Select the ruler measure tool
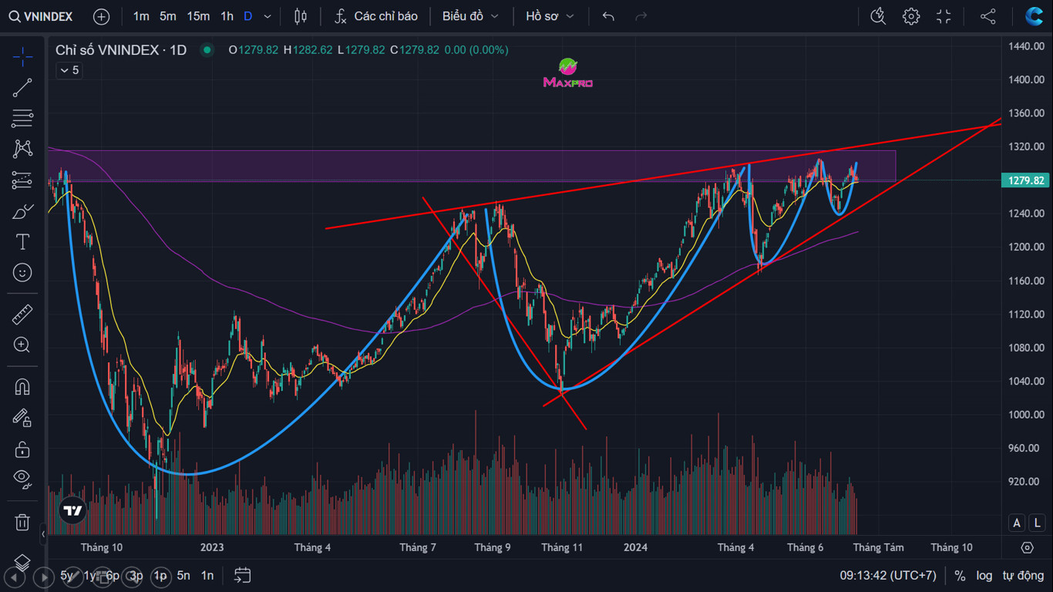Screen dimensions: 1053x592 pos(22,314)
